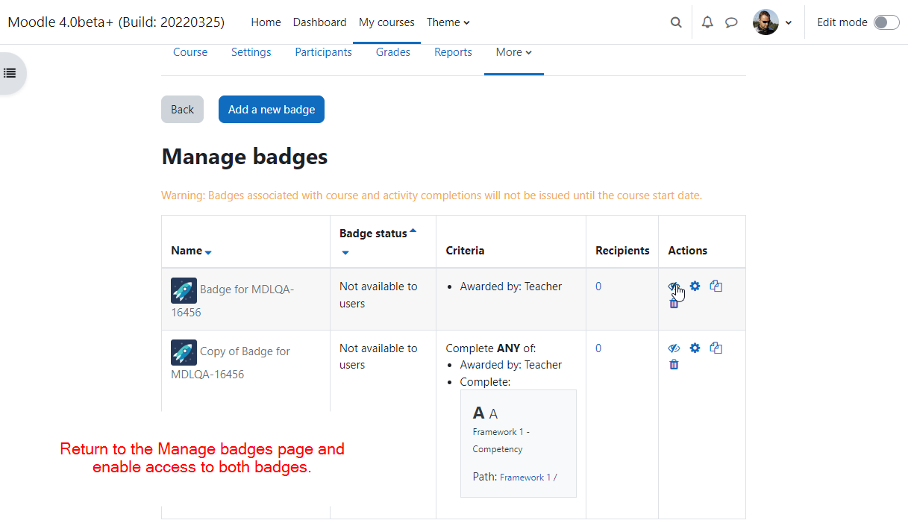Image resolution: width=908 pixels, height=529 pixels.
Task: Duplicate Badge for MDLQA-16456
Action: (716, 286)
